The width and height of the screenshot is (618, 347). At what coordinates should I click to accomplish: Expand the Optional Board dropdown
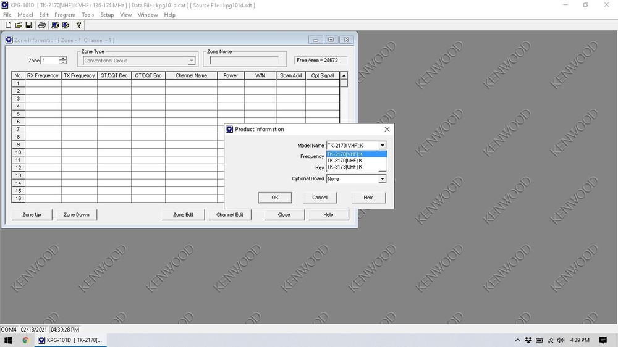pos(382,179)
